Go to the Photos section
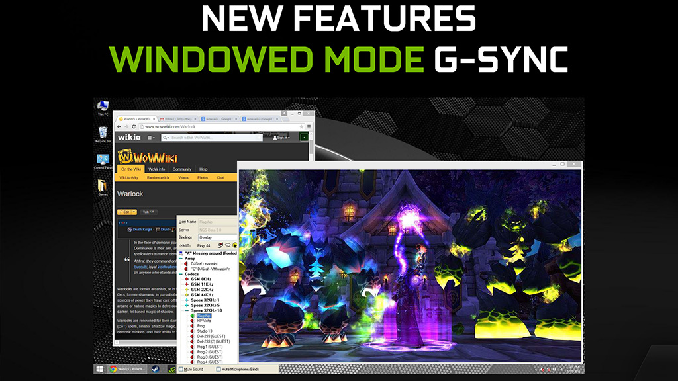 (x=203, y=177)
